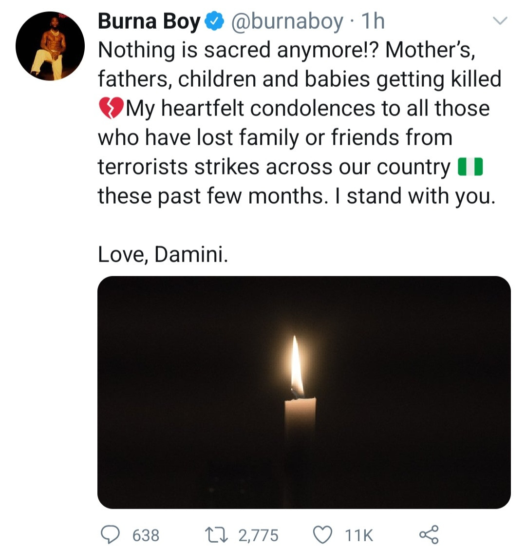526x550 pixels.
Task: Click the 2,775 retweets count
Action: tap(258, 535)
